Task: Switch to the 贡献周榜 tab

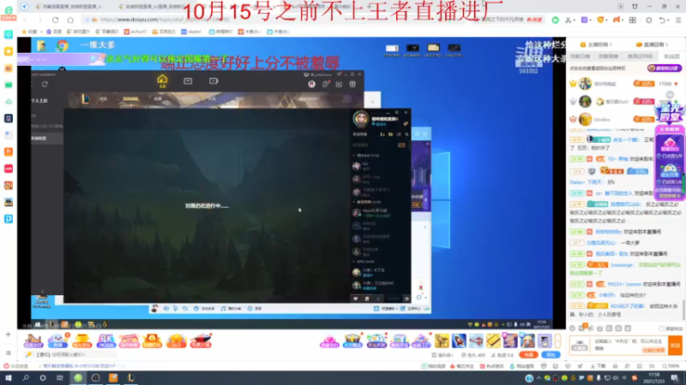Action: point(609,56)
